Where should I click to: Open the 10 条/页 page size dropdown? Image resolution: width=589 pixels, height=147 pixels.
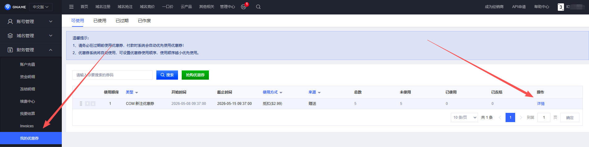click(464, 117)
